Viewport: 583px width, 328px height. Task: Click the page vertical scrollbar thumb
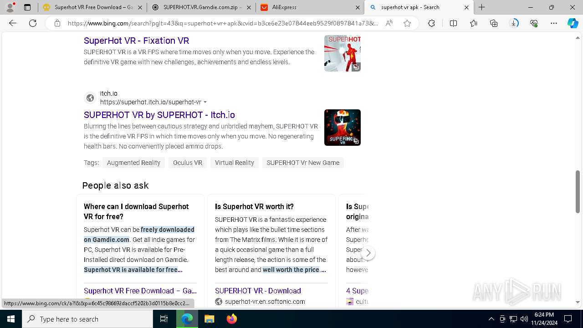point(578,191)
